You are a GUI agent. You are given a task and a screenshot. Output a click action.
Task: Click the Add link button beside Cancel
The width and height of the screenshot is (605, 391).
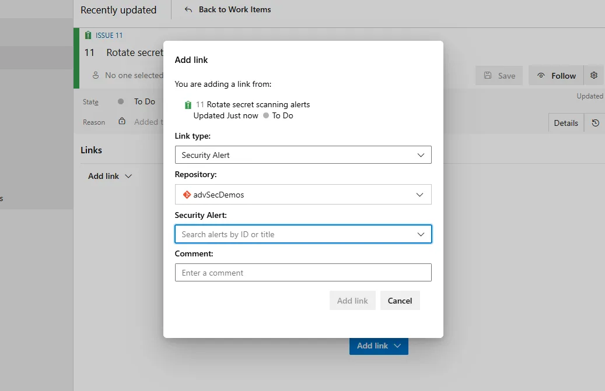click(352, 301)
